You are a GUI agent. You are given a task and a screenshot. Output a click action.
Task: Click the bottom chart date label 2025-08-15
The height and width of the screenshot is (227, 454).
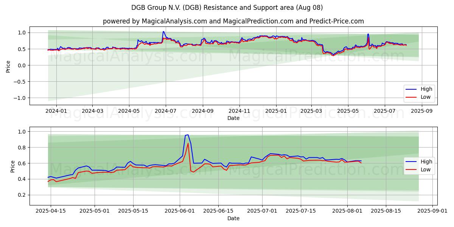(386, 211)
